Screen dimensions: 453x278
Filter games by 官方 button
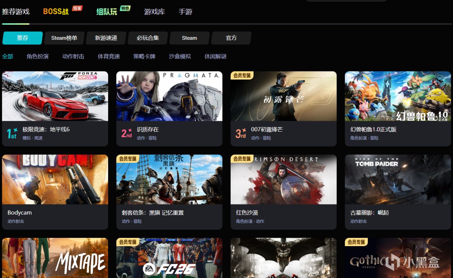231,38
